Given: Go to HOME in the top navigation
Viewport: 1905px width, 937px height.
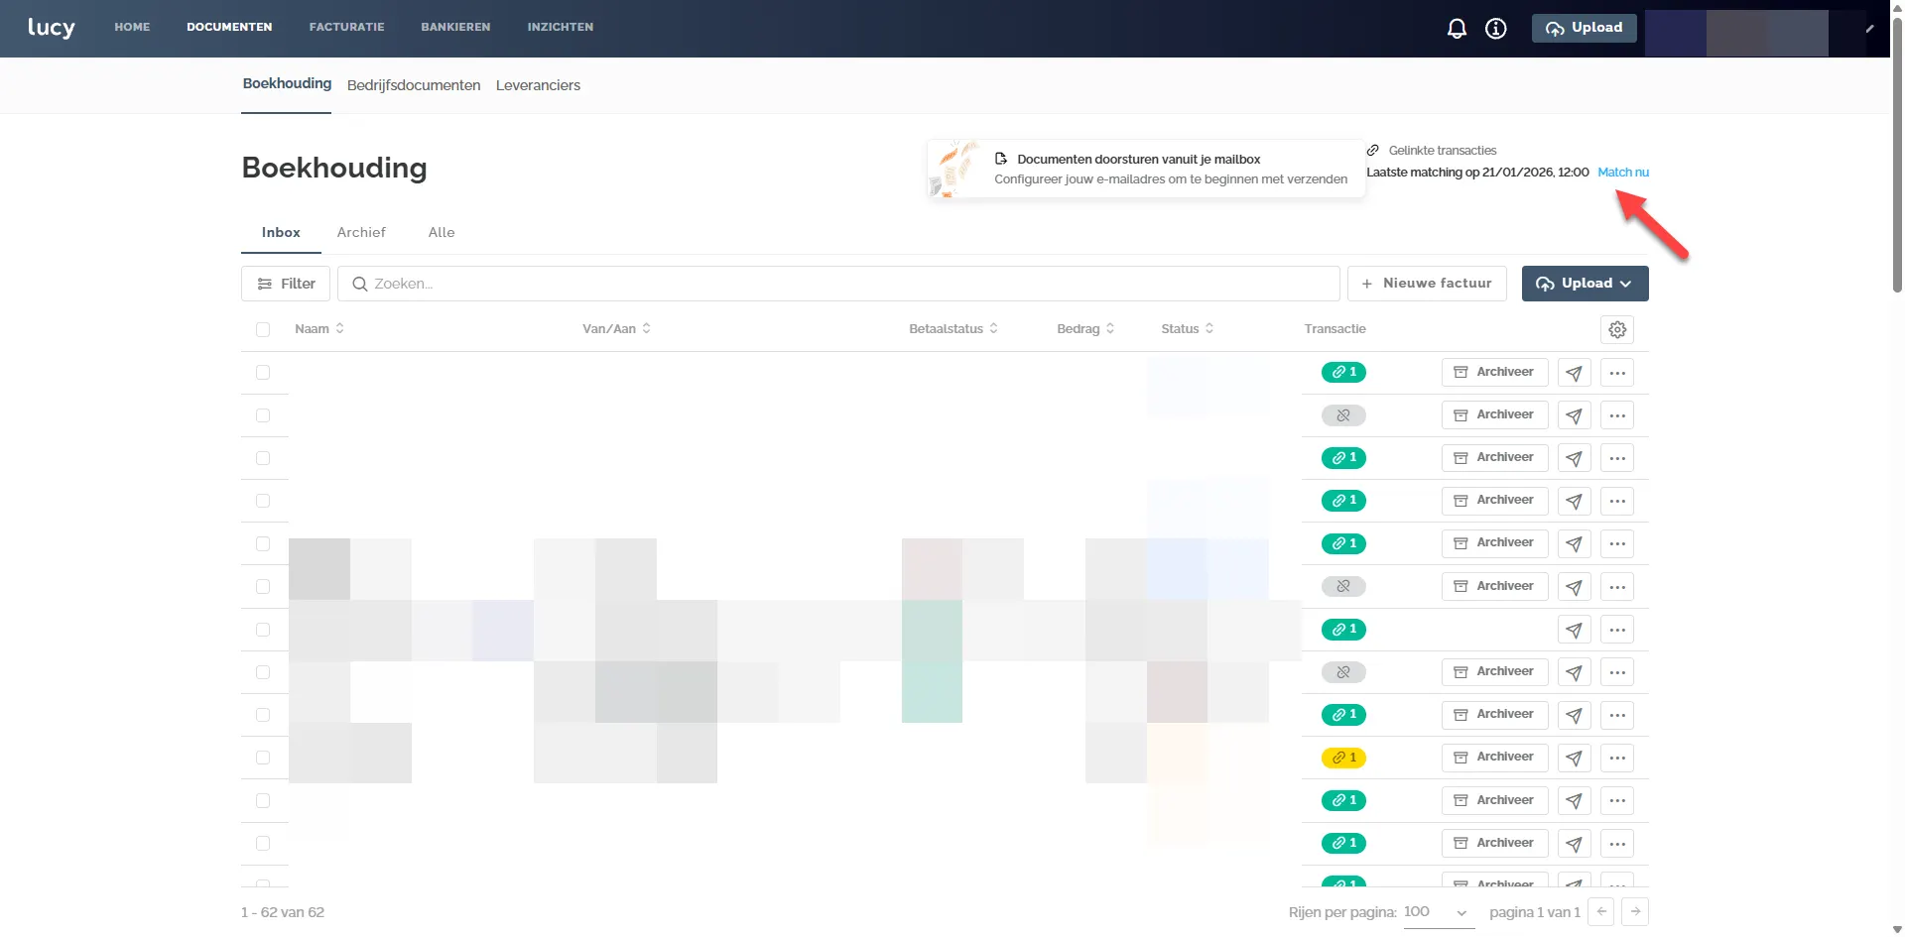Looking at the screenshot, I should (x=132, y=28).
